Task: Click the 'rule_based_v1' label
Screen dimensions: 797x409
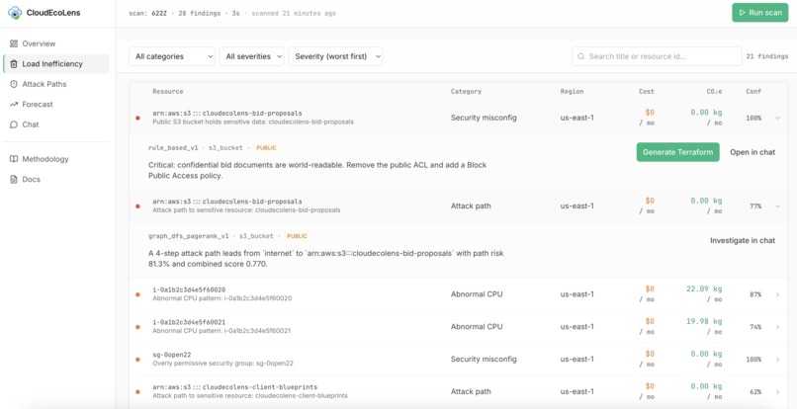Action: coord(173,148)
